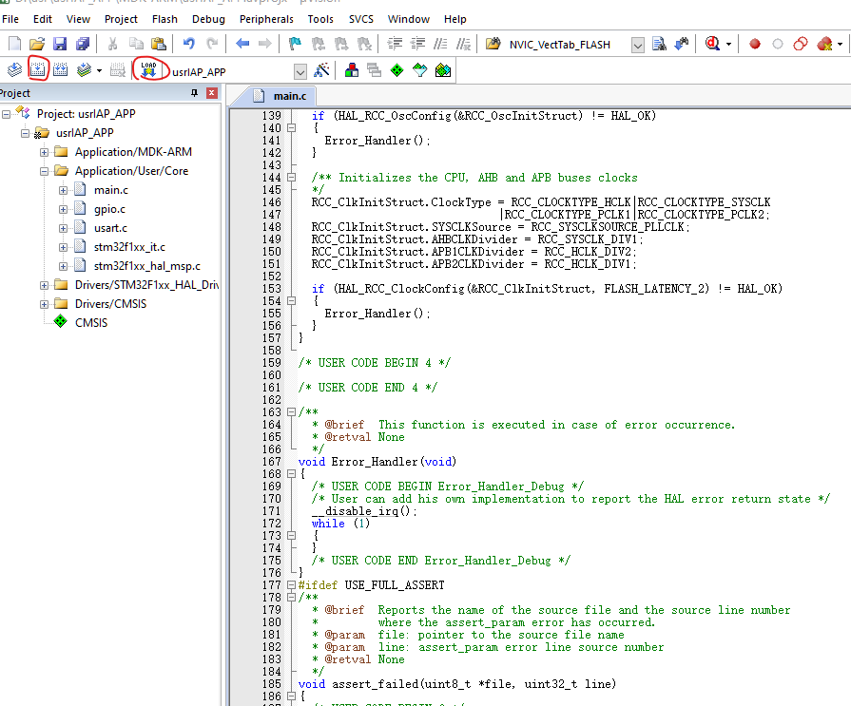
Task: Fold #ifdef USE_FULL_ASSERT at line 177
Action: tap(292, 585)
